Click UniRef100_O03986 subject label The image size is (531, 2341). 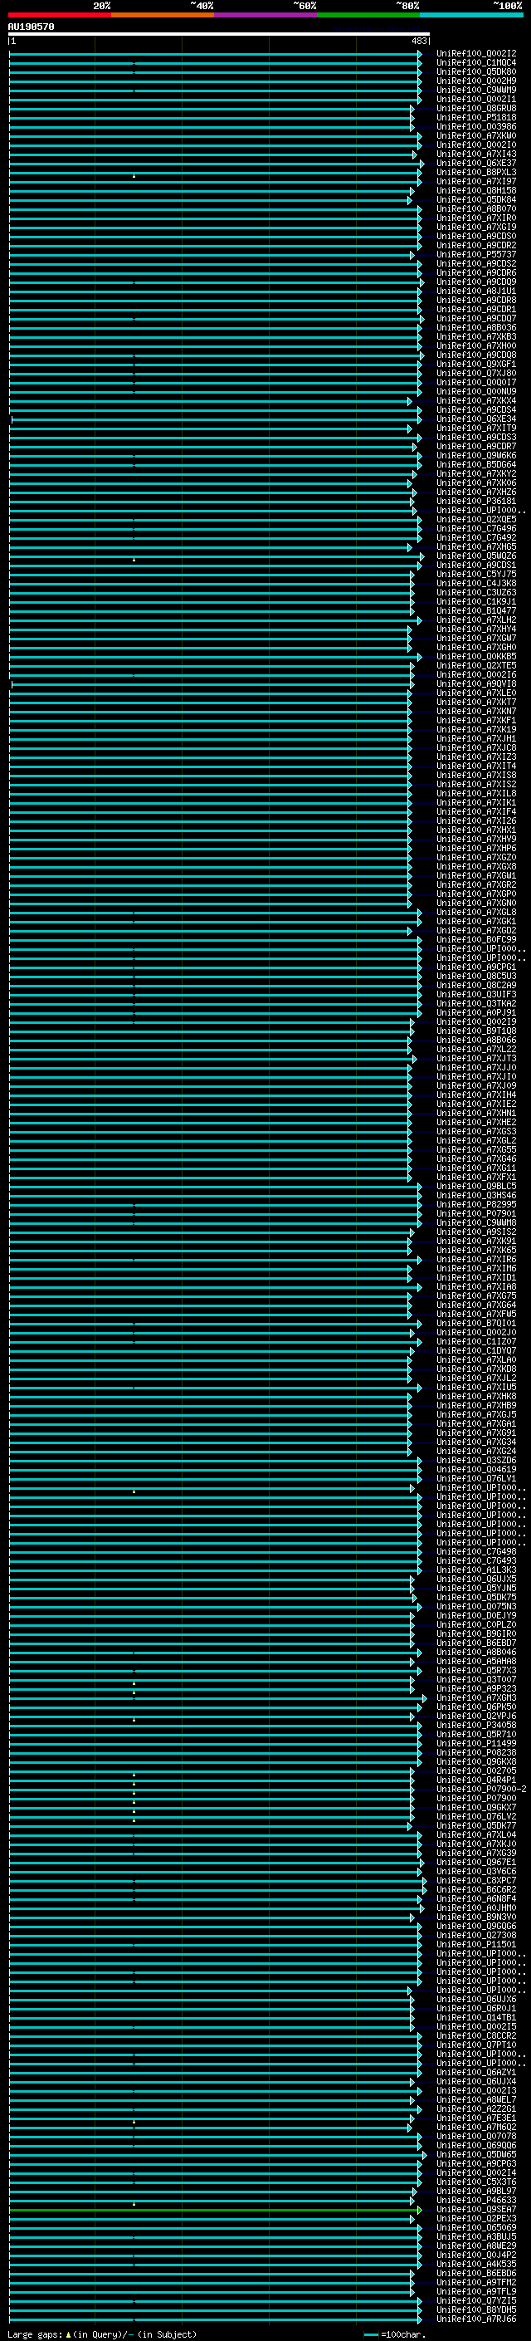pyautogui.click(x=476, y=126)
